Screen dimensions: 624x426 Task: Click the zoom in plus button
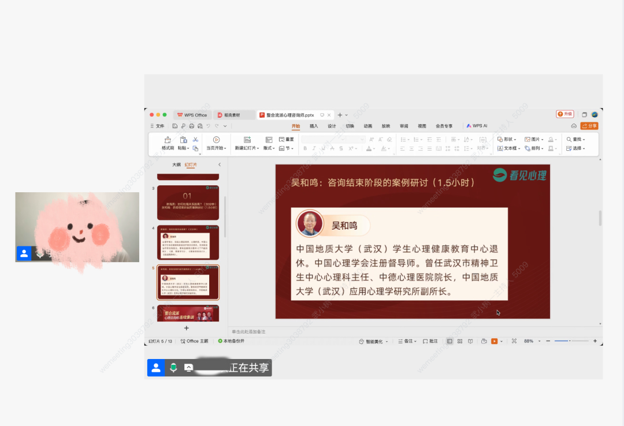pyautogui.click(x=595, y=341)
